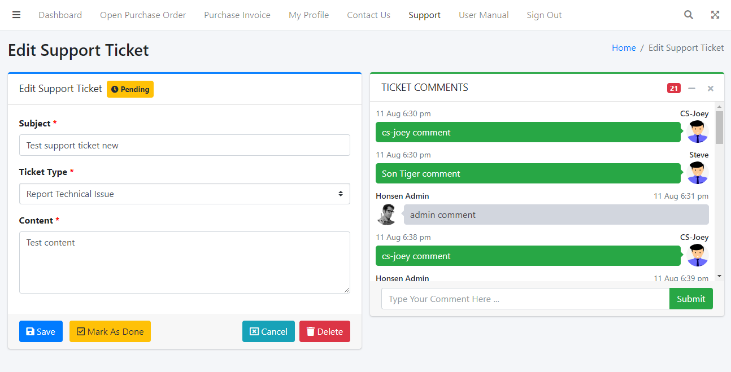Select Sign Out in top navigation
The width and height of the screenshot is (731, 372).
543,15
